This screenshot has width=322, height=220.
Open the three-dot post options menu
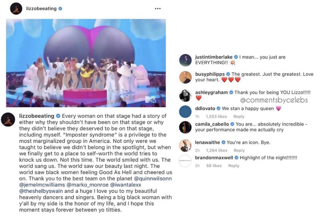pyautogui.click(x=158, y=9)
